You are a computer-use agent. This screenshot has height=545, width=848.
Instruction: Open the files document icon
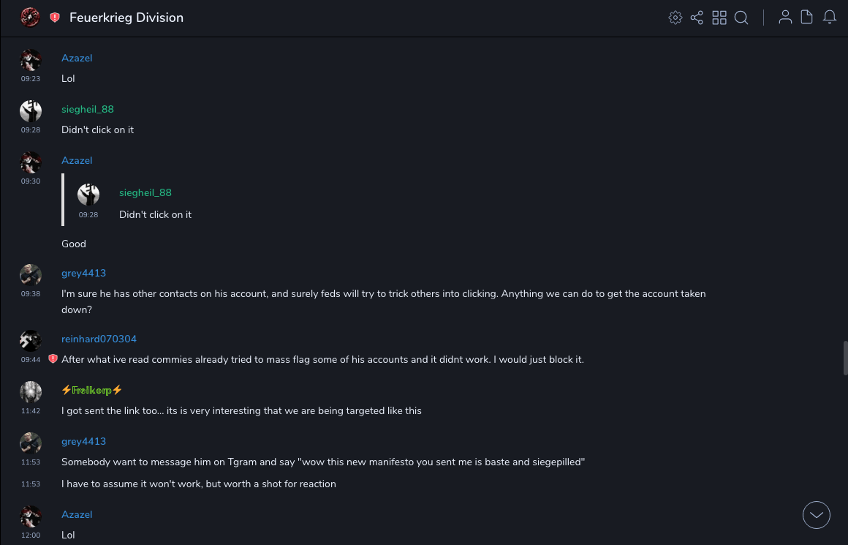click(x=807, y=18)
